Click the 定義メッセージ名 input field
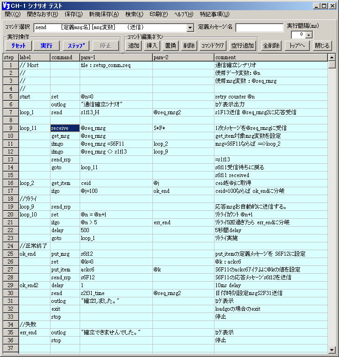The image size is (339, 357). point(259,28)
